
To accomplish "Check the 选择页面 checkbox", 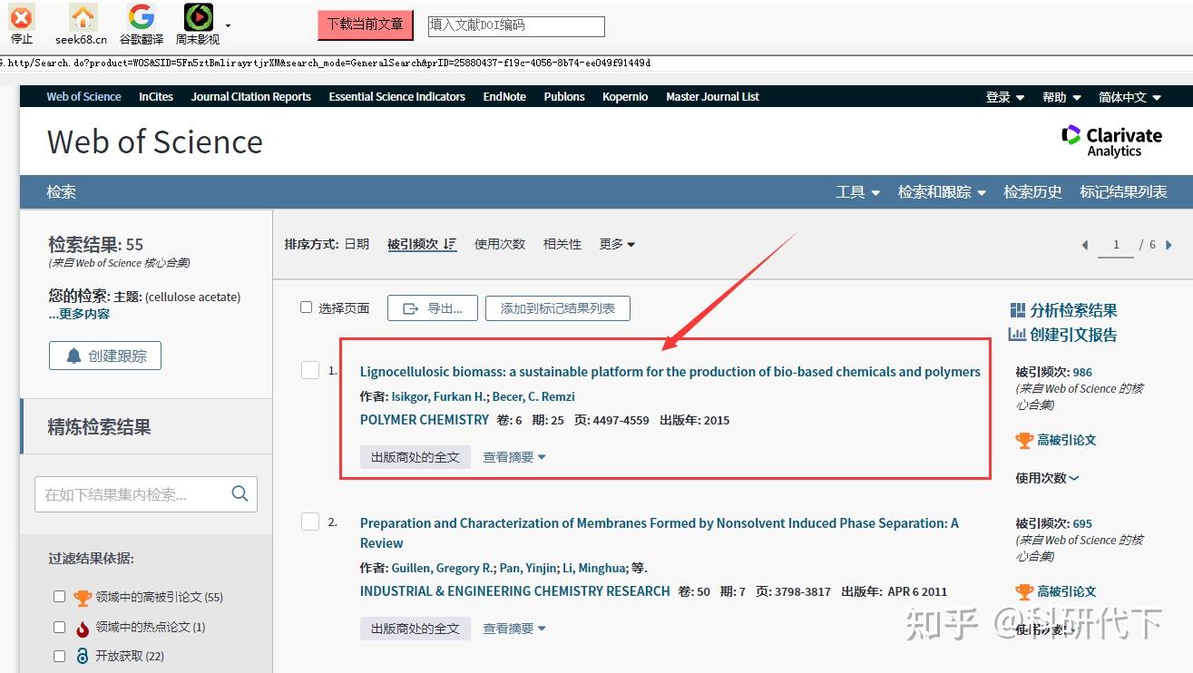I will tap(307, 307).
